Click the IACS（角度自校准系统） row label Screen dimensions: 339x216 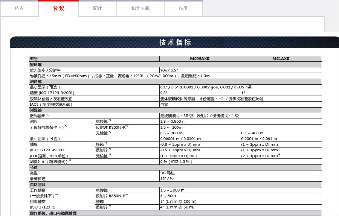click(x=51, y=104)
